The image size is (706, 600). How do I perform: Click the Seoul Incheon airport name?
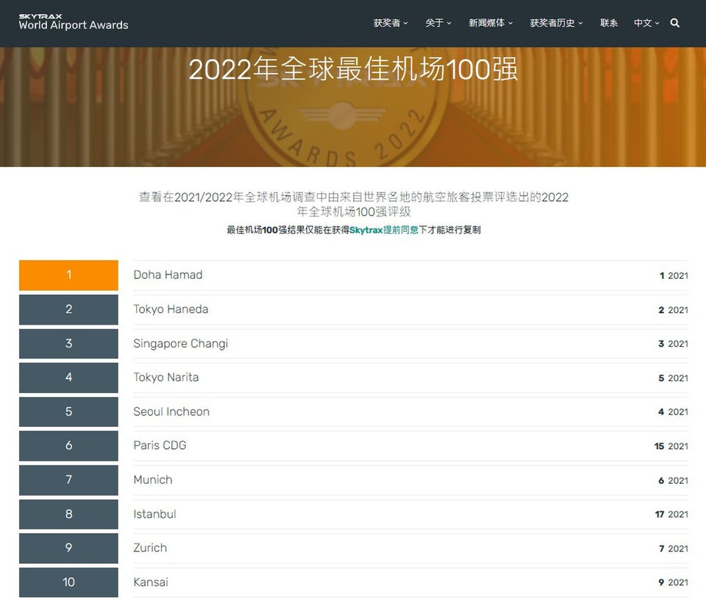coord(171,412)
